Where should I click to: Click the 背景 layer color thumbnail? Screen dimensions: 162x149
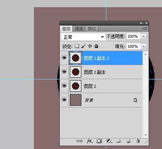tap(76, 100)
